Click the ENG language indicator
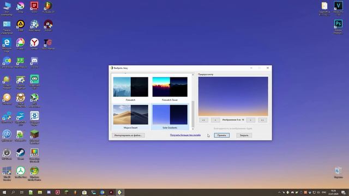The height and width of the screenshot is (196, 349). pyautogui.click(x=324, y=192)
